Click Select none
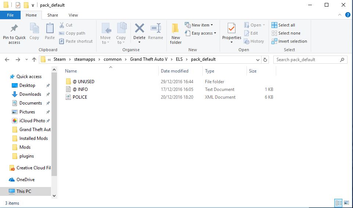 point(286,33)
